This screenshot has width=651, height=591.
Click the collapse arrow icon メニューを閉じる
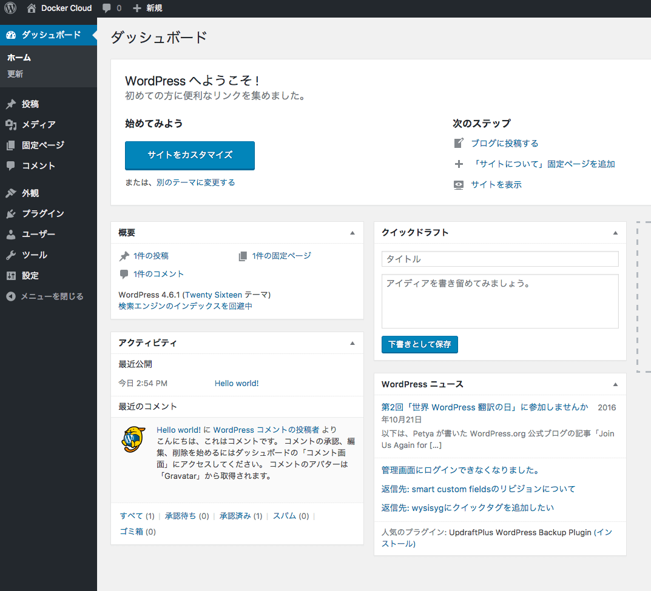(11, 296)
